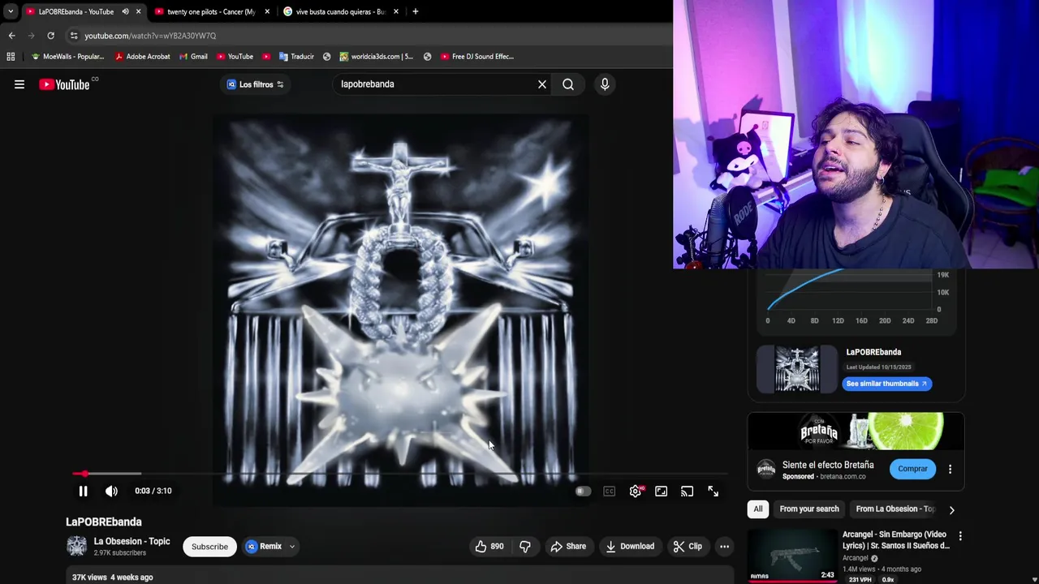Click Comprar on the Bretaña ad
The height and width of the screenshot is (584, 1039).
point(912,469)
